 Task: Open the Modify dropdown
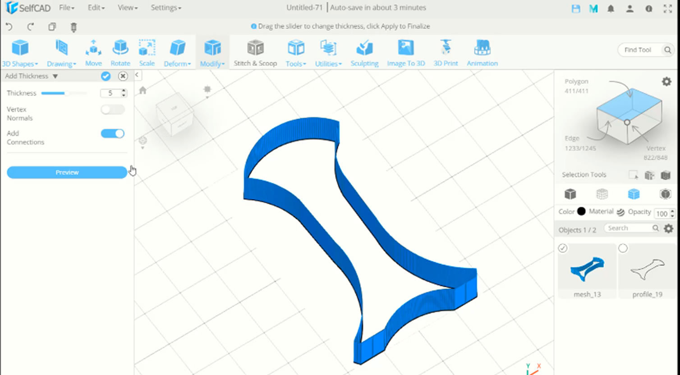click(212, 53)
